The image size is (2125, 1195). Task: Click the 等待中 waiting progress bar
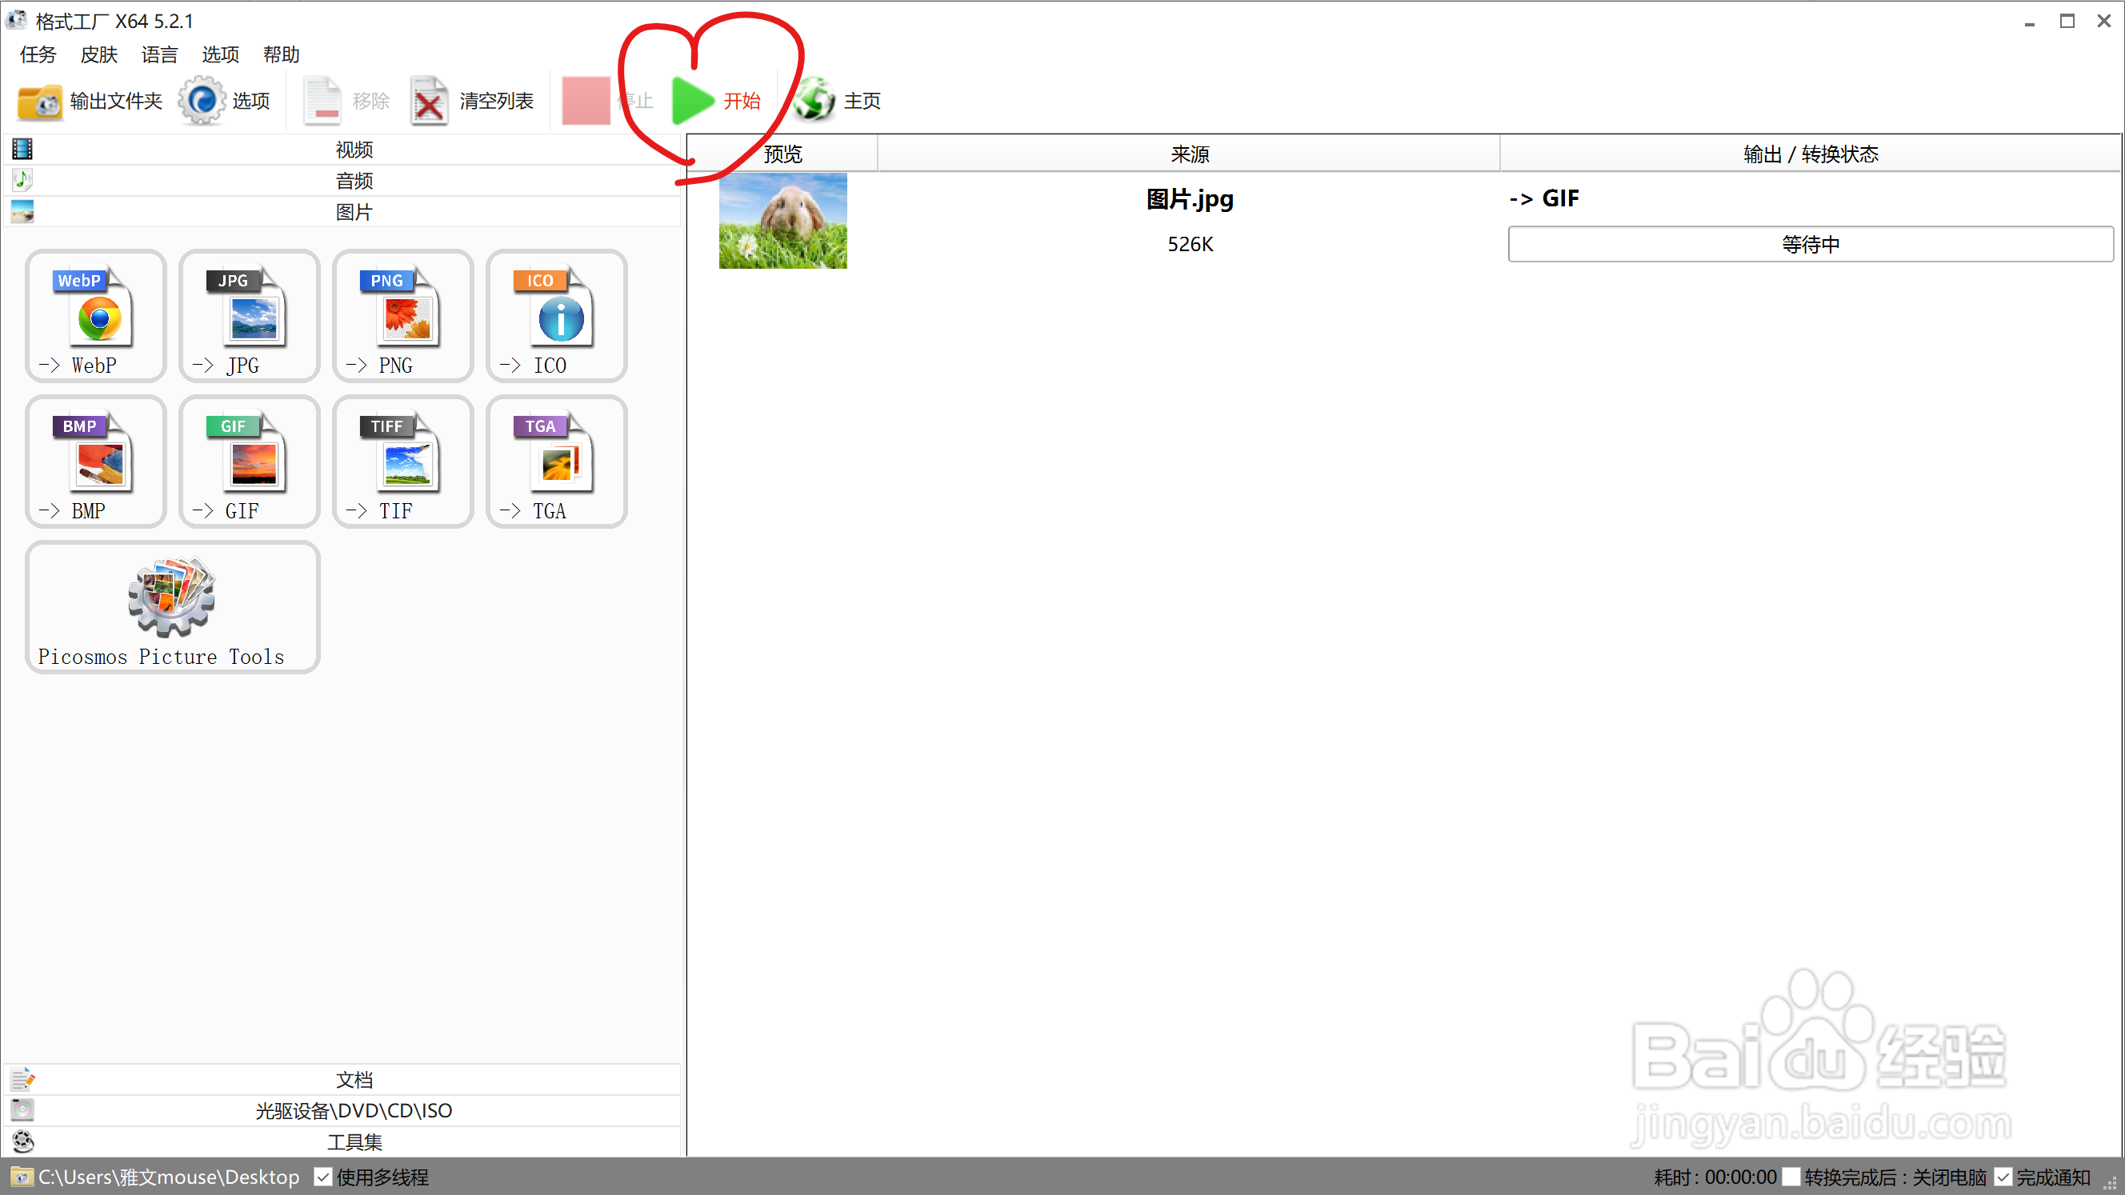click(1811, 244)
